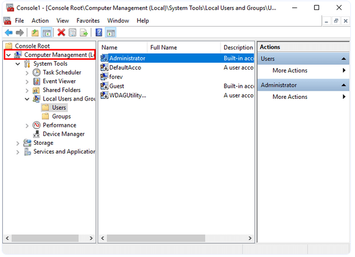The image size is (355, 257).
Task: Expand the Storage tree node
Action: pos(17,143)
